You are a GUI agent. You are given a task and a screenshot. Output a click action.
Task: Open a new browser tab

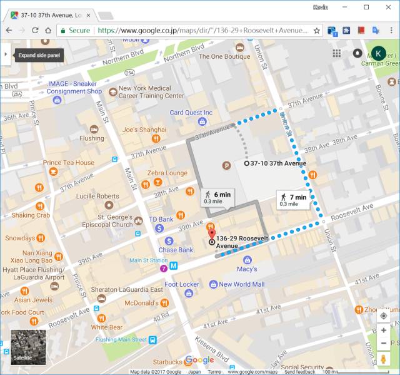(x=106, y=16)
